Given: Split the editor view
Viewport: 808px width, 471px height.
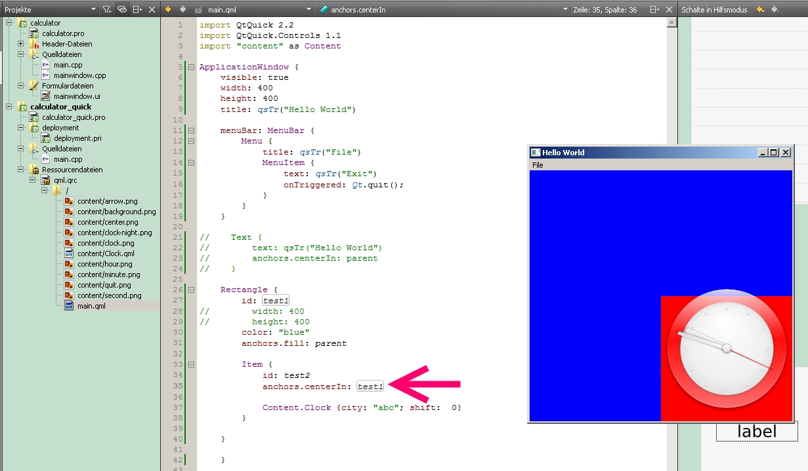Looking at the screenshot, I should point(654,9).
